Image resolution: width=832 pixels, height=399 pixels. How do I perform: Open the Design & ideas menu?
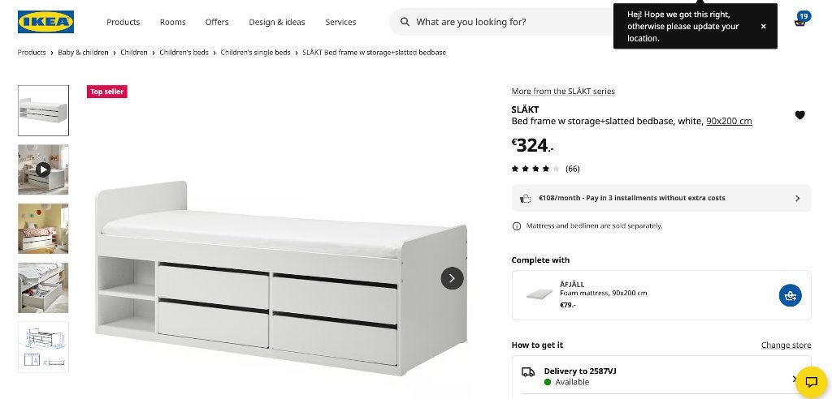point(277,22)
